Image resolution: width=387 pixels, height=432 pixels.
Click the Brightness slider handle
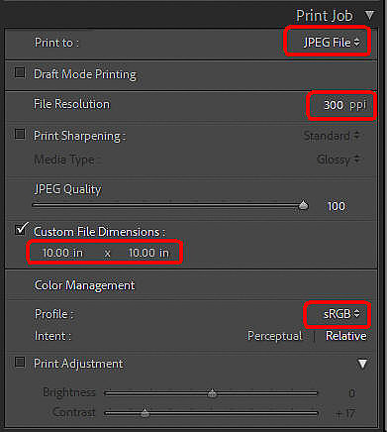(x=212, y=393)
